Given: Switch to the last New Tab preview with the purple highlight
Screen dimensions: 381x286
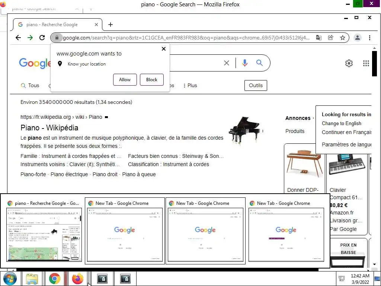Looking at the screenshot, I should click(x=286, y=230).
